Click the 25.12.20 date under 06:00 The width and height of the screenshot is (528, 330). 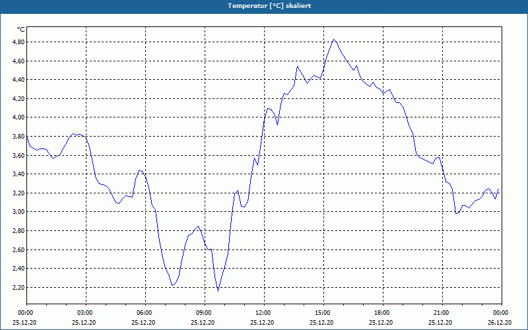click(x=143, y=322)
